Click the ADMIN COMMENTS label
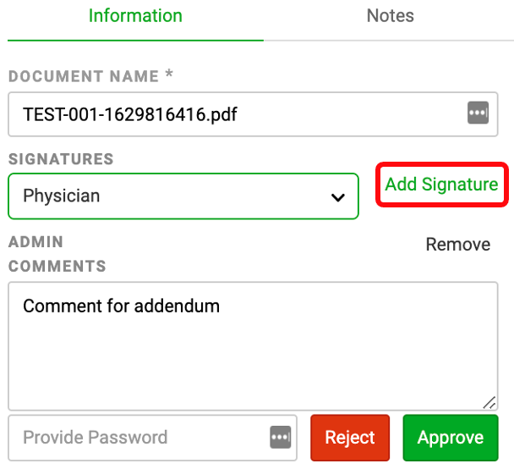This screenshot has width=514, height=469. (x=57, y=254)
